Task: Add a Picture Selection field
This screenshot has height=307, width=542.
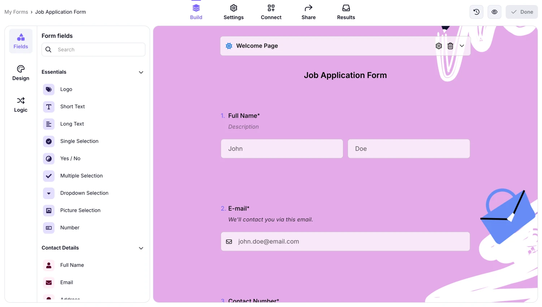Action: click(x=80, y=210)
